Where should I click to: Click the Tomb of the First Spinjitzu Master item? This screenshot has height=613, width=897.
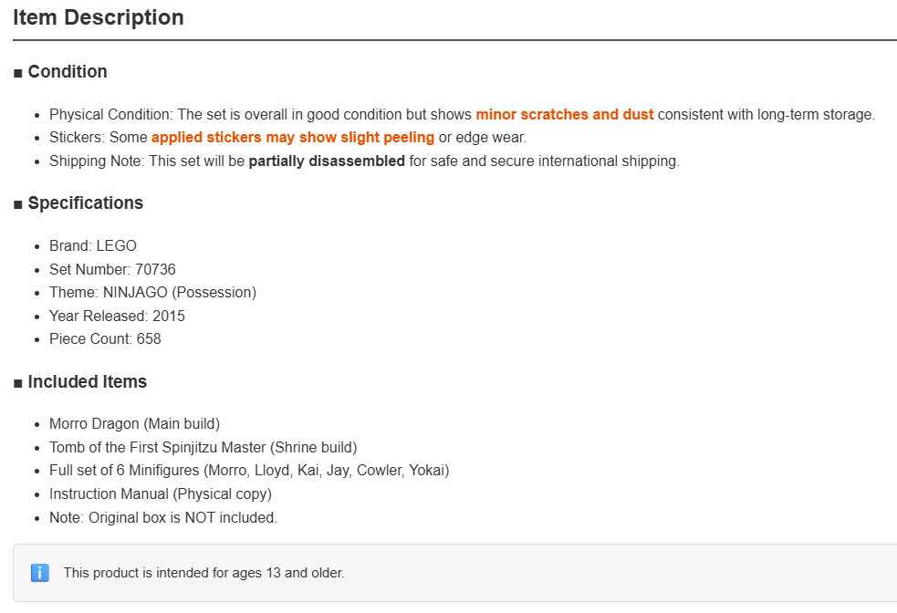coord(203,447)
